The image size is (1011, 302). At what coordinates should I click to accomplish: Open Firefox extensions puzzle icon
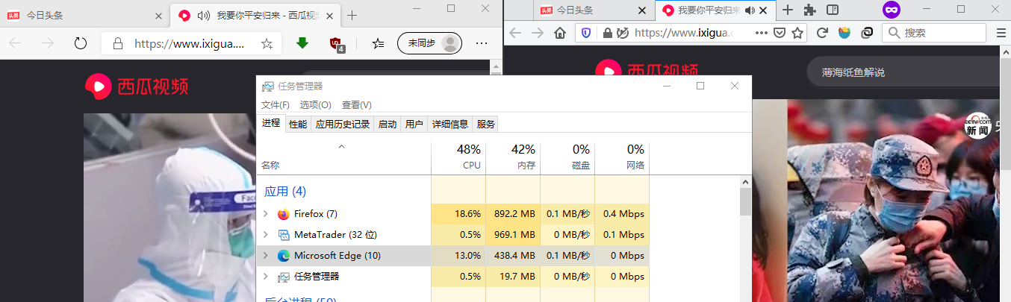click(809, 10)
